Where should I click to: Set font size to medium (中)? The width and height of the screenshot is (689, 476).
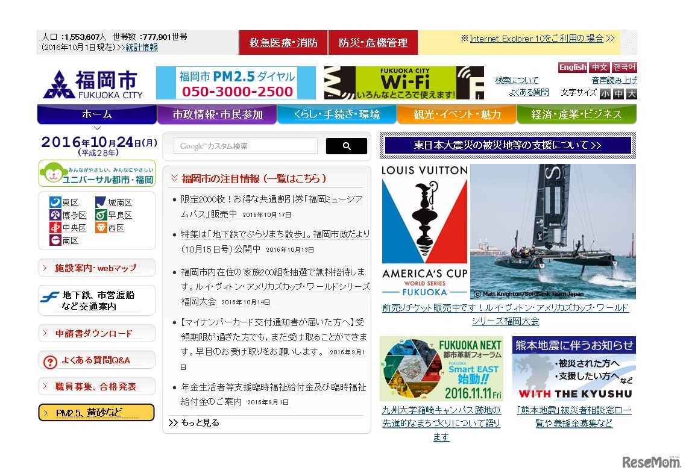[618, 93]
